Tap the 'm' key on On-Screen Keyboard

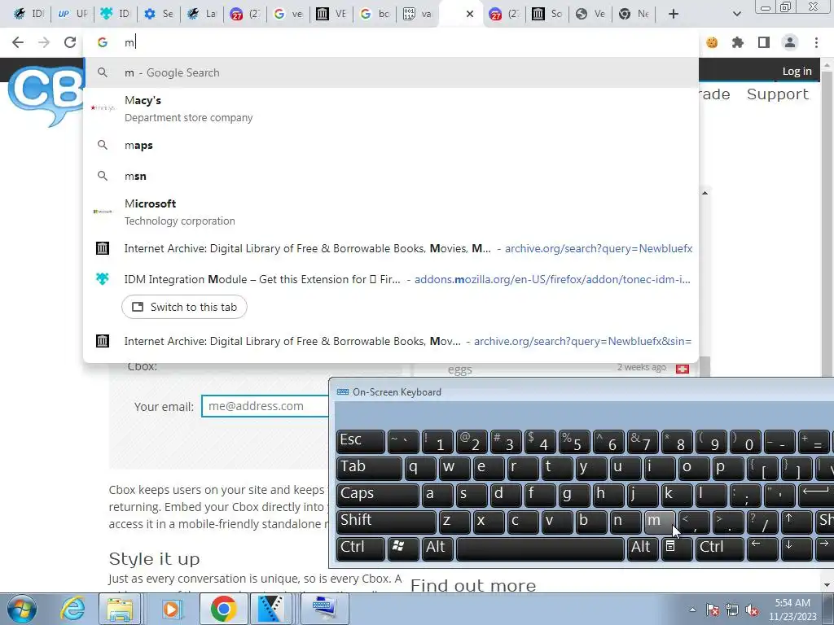660,521
